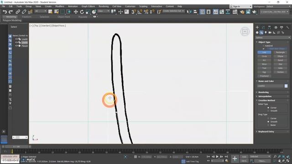This screenshot has height=164, width=292.
Task: Open the Splines category dropdown
Action: tap(273, 37)
